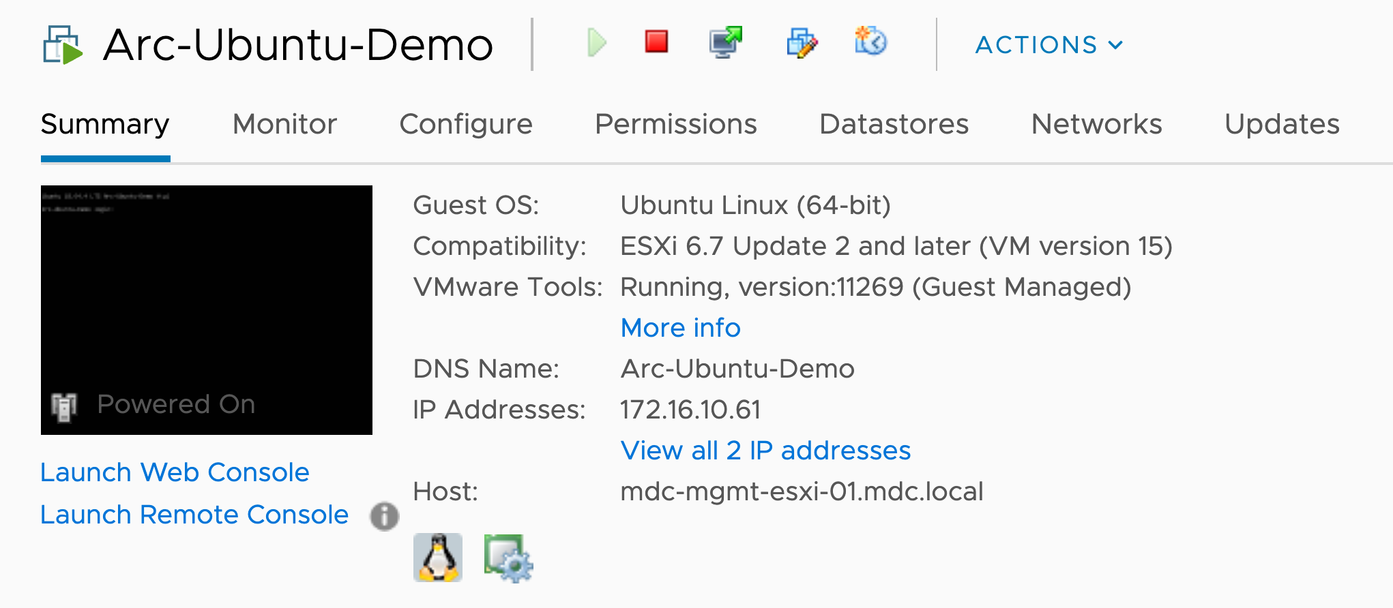Click the VM icon beside Arc-Ubuntu-Demo title
This screenshot has height=608, width=1393.
tap(63, 45)
